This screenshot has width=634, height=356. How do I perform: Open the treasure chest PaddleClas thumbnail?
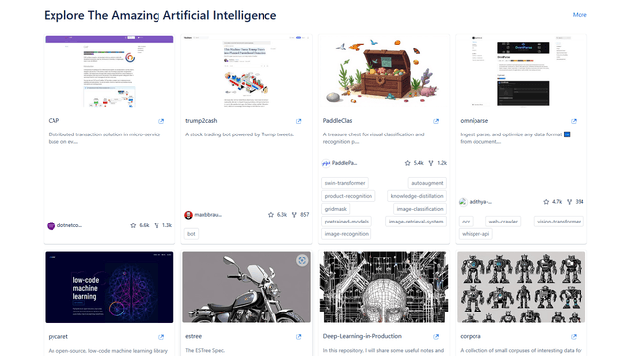click(x=383, y=71)
